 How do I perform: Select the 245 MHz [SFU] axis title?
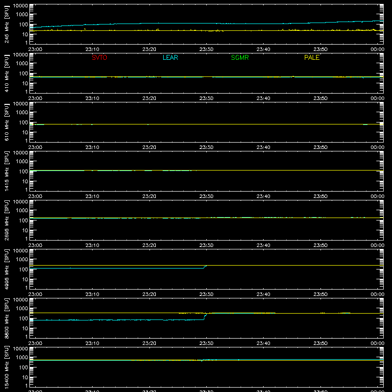pos(6,24)
